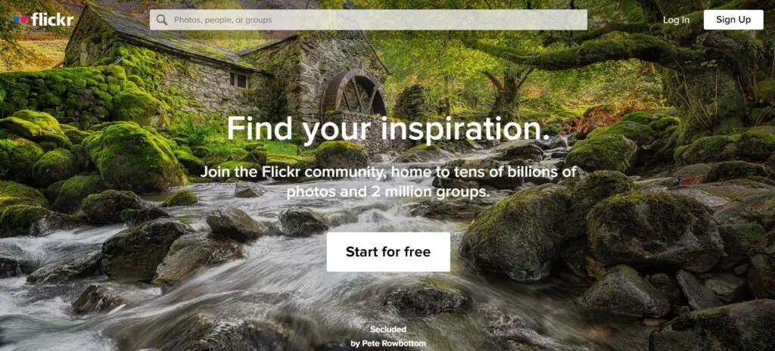The height and width of the screenshot is (351, 775).
Task: Click the Flickr blue and pink dots logo
Action: [20, 20]
